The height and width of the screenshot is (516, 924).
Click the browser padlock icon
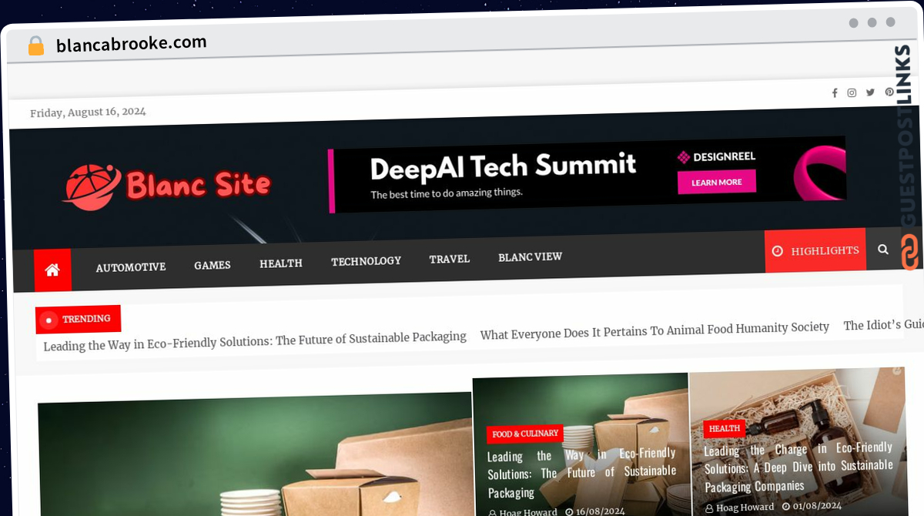click(x=35, y=46)
